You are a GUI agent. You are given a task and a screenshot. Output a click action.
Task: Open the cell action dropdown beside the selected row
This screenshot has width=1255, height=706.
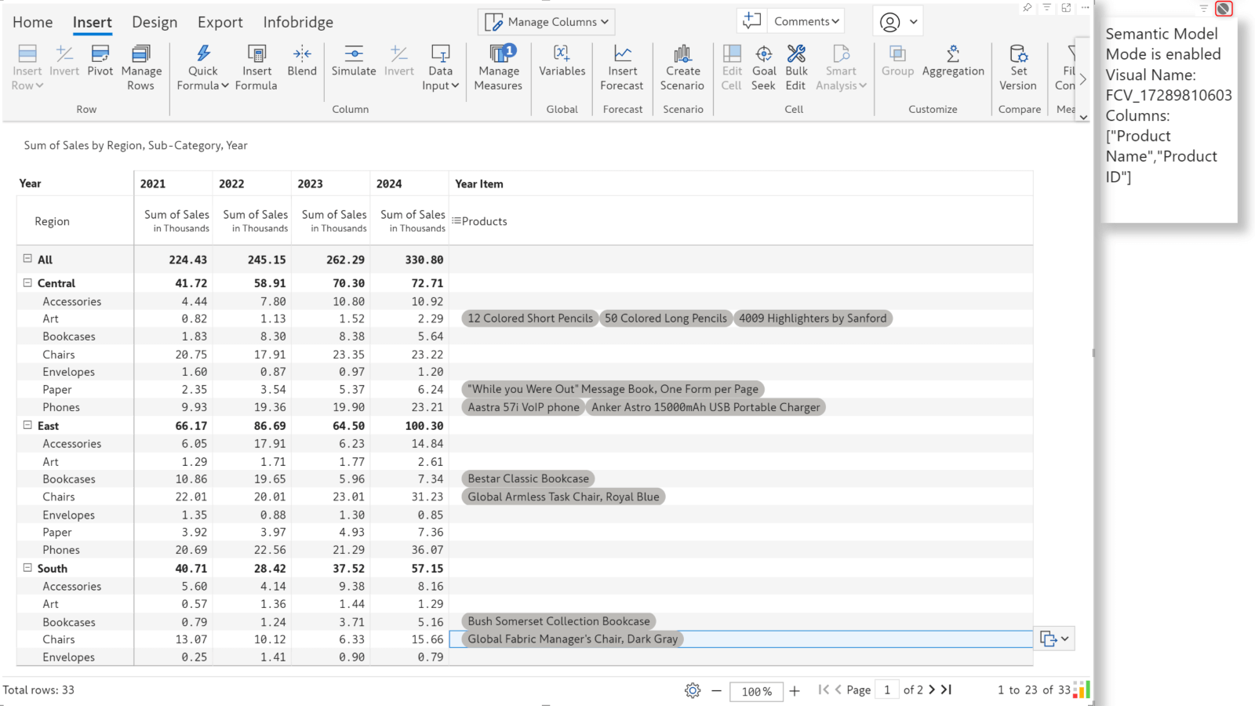(x=1054, y=639)
